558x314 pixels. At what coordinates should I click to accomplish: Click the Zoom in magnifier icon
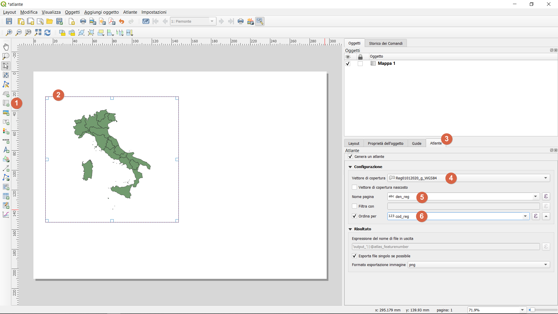click(x=9, y=33)
